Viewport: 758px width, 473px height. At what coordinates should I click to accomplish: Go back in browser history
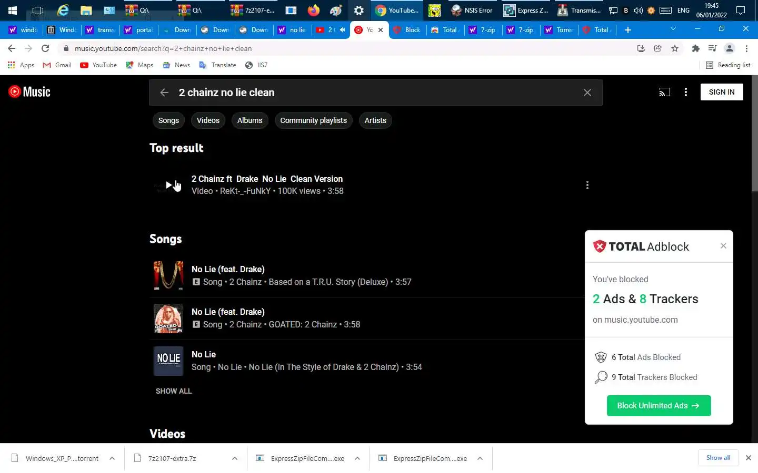coord(12,48)
